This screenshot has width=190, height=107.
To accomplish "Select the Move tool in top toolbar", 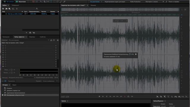I will point(41,1).
